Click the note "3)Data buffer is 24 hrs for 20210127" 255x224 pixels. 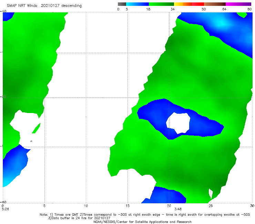click(79, 218)
